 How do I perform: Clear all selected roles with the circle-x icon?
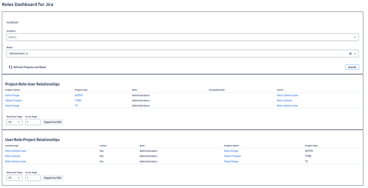[350, 54]
